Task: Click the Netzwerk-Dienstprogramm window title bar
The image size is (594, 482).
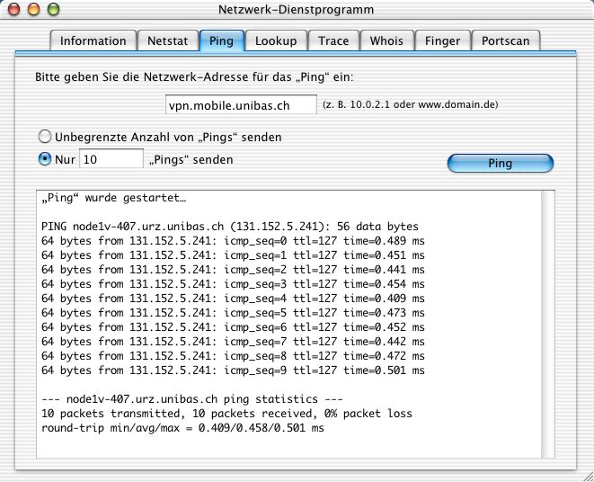Action: tap(297, 10)
